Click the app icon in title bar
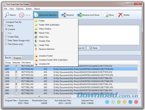This screenshot has height=110, width=145. pos(4,4)
